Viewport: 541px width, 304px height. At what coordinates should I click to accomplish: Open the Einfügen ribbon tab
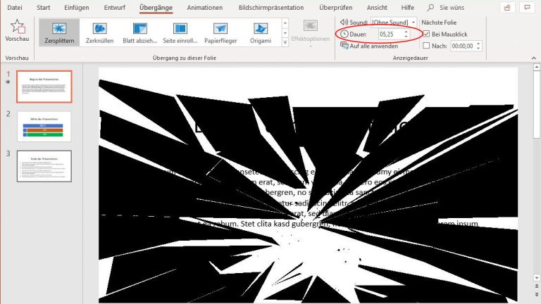tap(77, 8)
